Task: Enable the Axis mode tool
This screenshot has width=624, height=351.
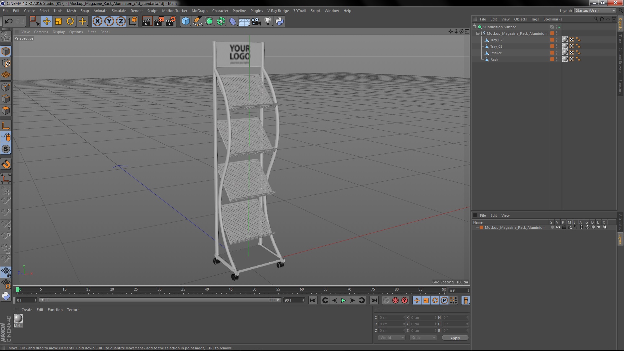Action: click(6, 125)
